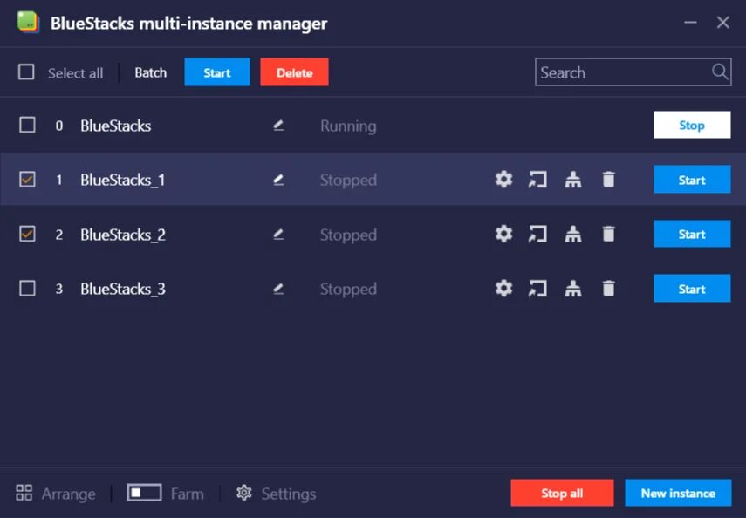This screenshot has height=518, width=746.
Task: Rename BlueStacks instance 0 via pencil icon
Action: 278,125
